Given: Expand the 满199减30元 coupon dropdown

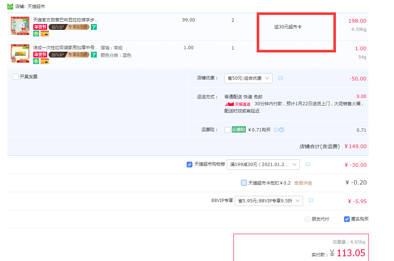Looking at the screenshot, I should point(263,165).
